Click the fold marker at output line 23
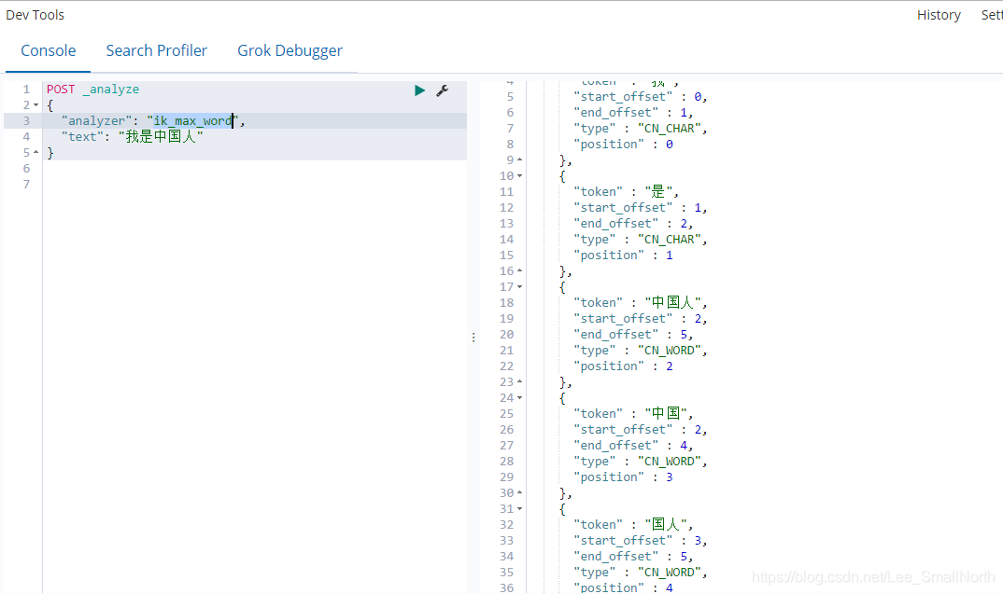 (x=519, y=382)
